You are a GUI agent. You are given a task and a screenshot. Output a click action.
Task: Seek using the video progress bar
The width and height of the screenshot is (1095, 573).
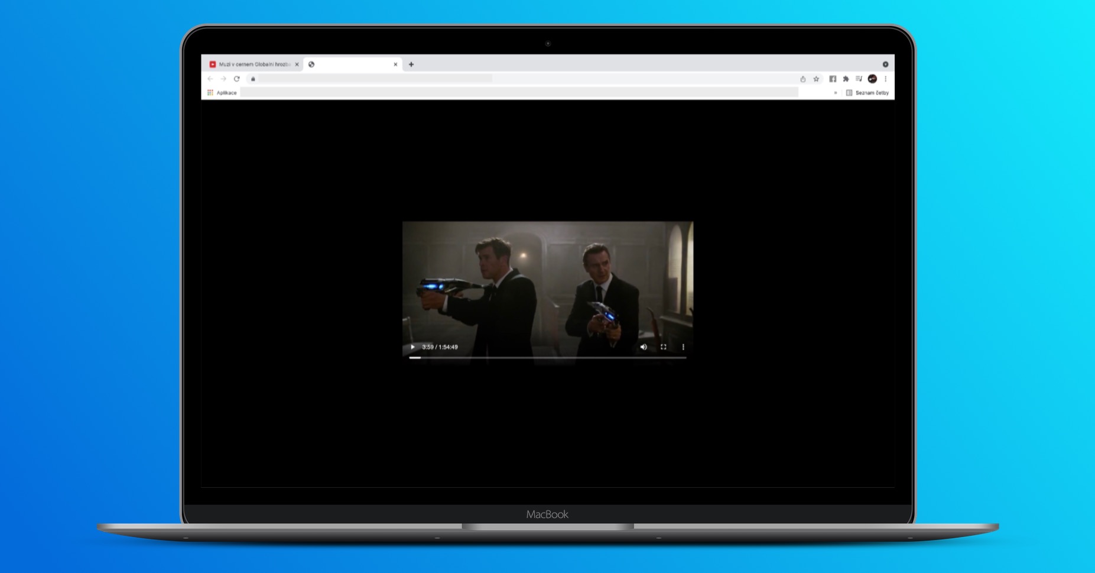click(548, 358)
